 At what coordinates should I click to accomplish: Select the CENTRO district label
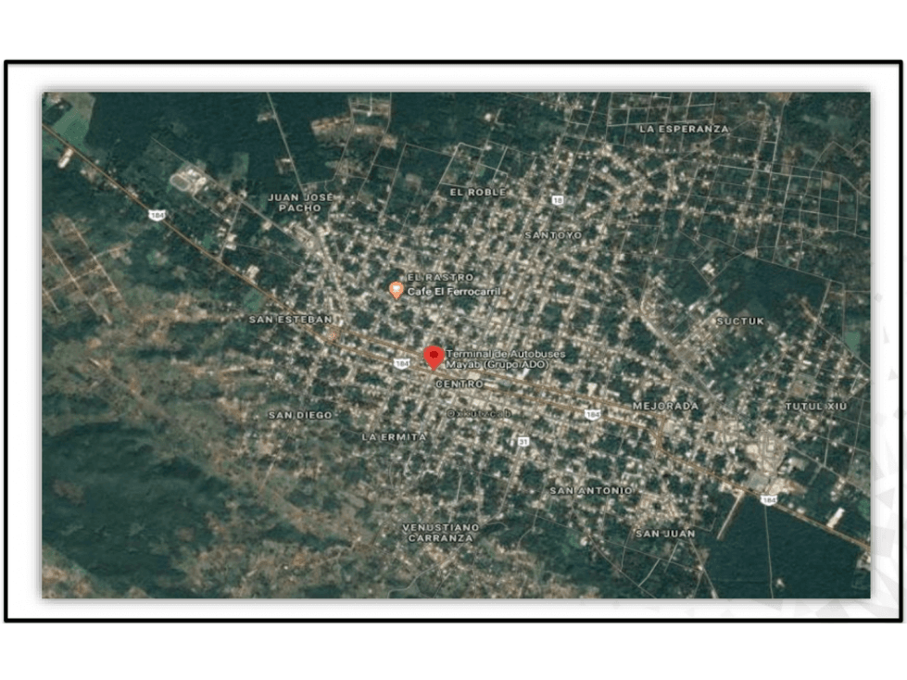point(460,384)
